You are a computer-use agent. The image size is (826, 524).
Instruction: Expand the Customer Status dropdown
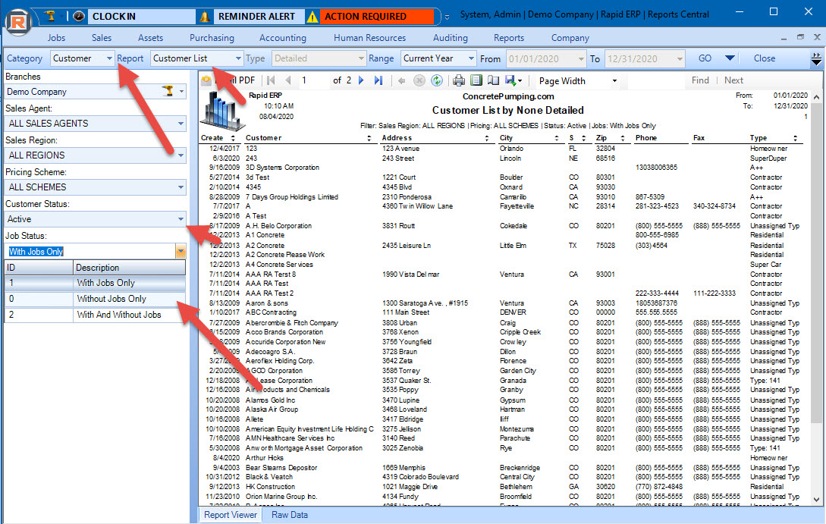[181, 219]
